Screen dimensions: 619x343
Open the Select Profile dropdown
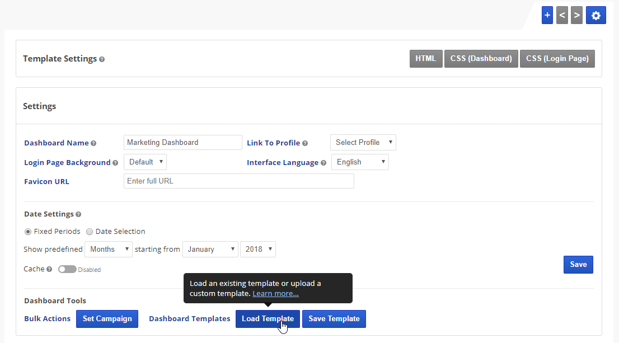pos(363,143)
